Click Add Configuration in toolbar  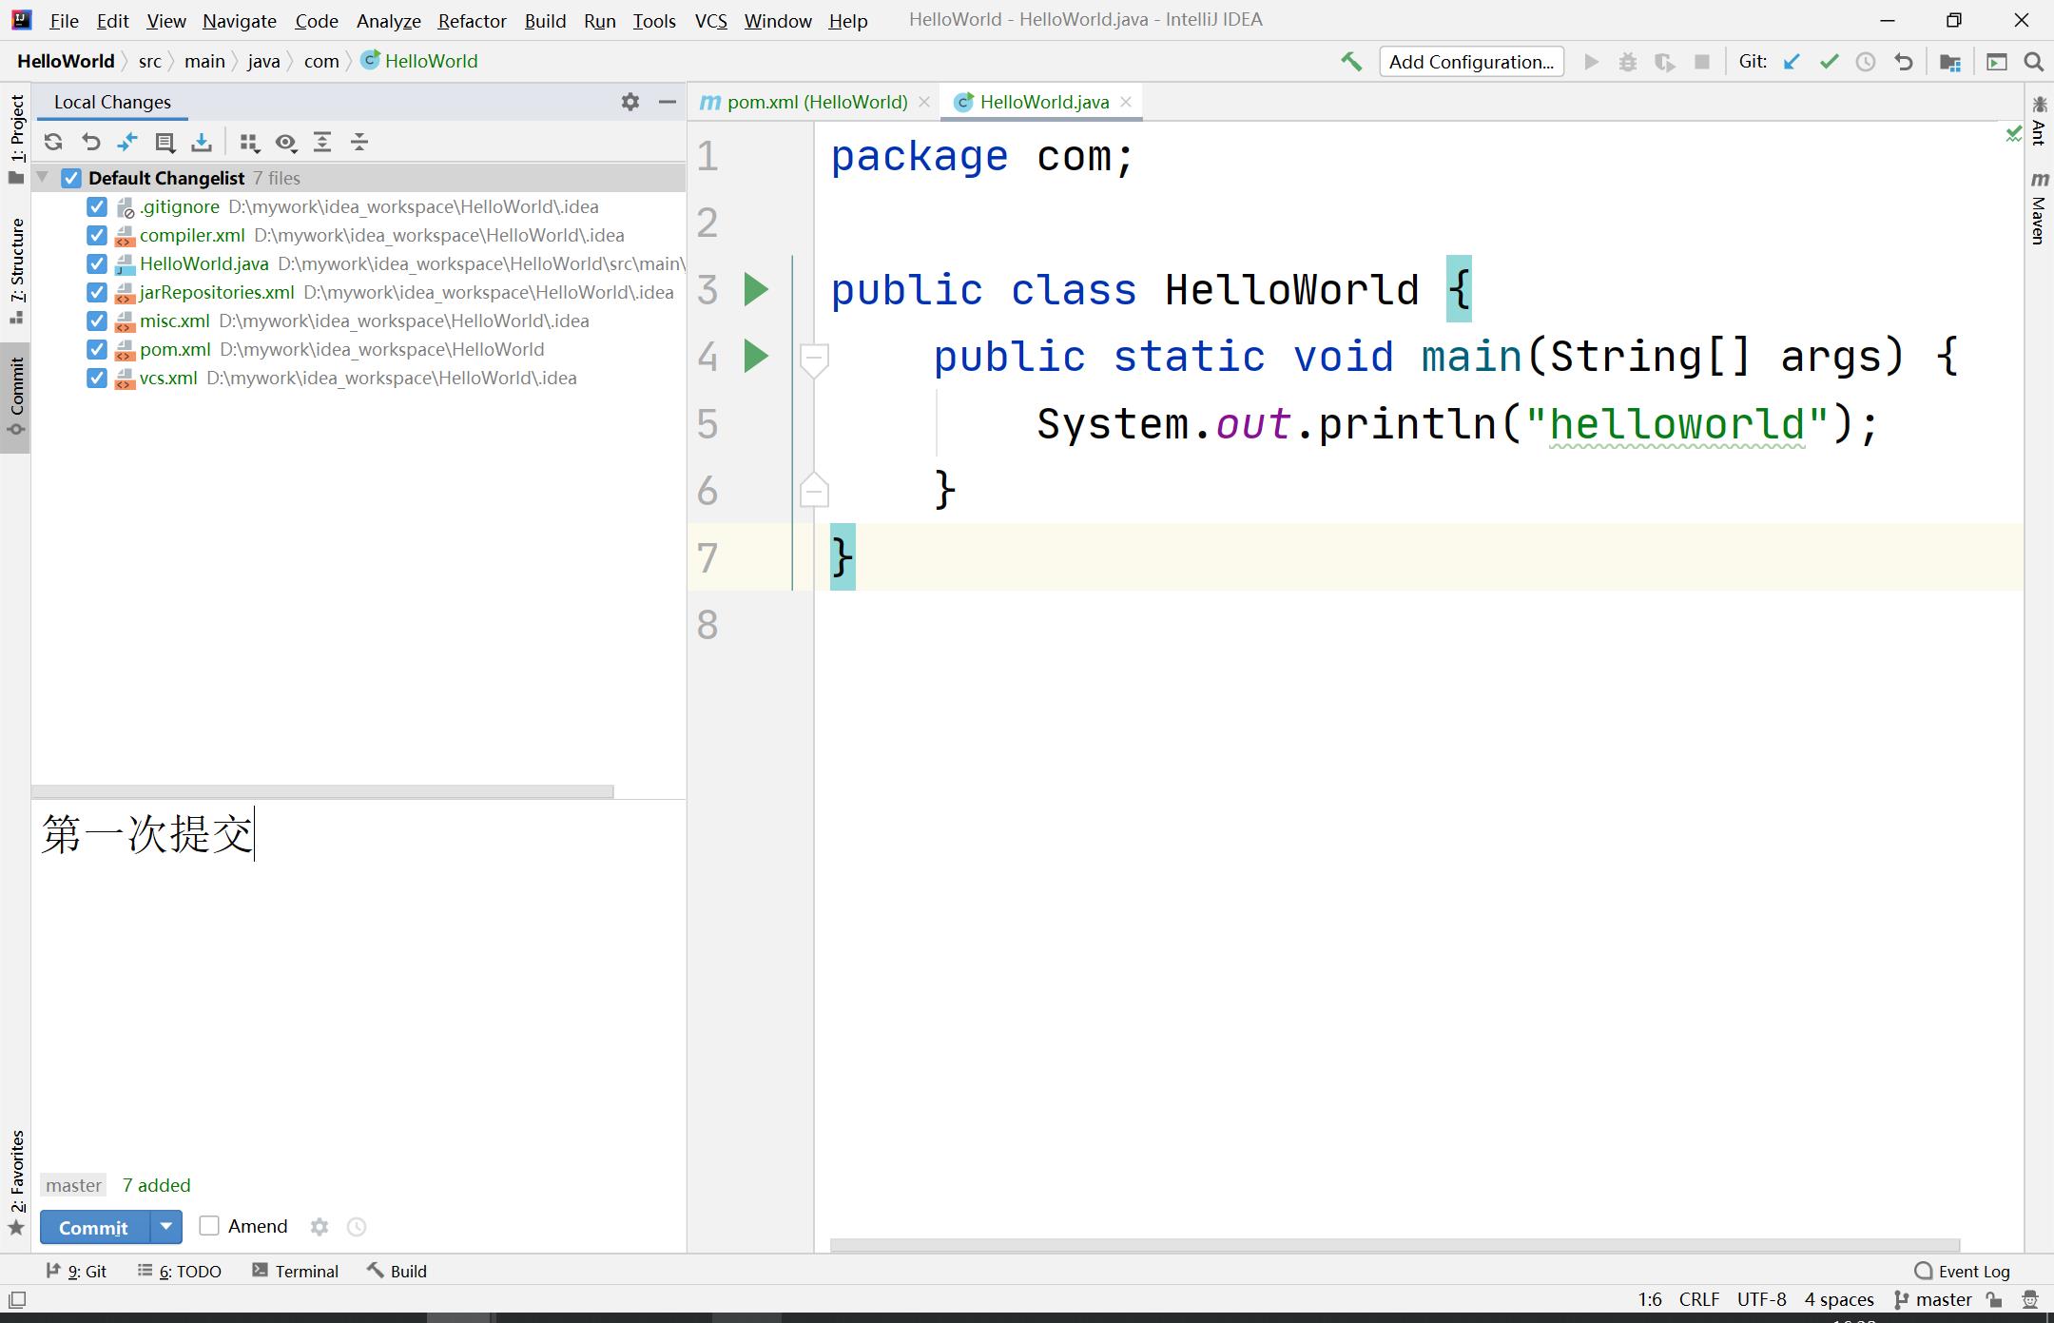point(1470,62)
